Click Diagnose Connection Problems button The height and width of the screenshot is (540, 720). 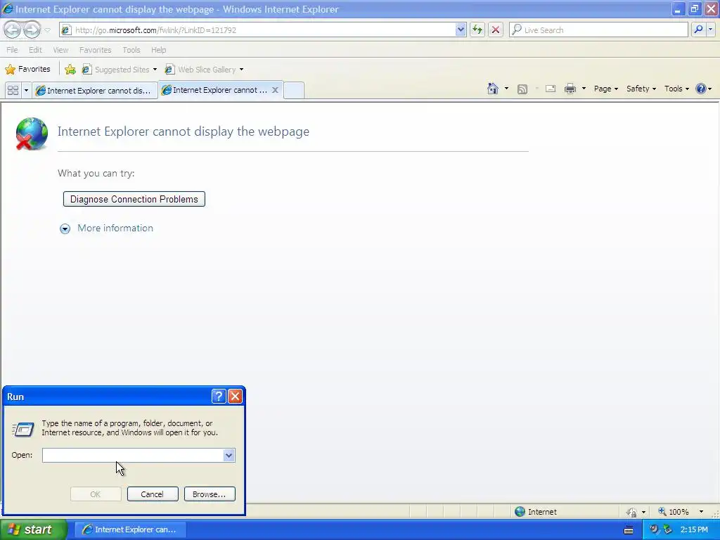pyautogui.click(x=134, y=199)
